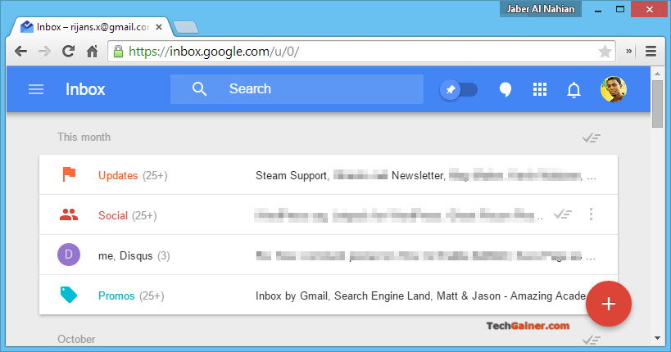Show hidden extensions chevron
Viewport: 671px width, 352px height.
[x=628, y=52]
